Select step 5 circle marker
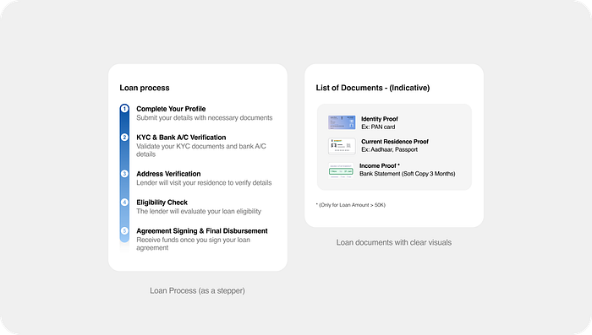 coord(124,230)
